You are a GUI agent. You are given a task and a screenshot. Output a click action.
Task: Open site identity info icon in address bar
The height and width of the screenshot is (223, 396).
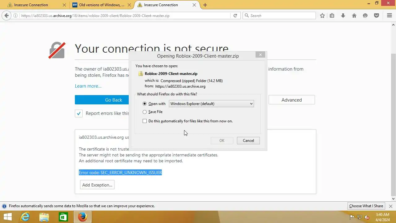coord(15,15)
